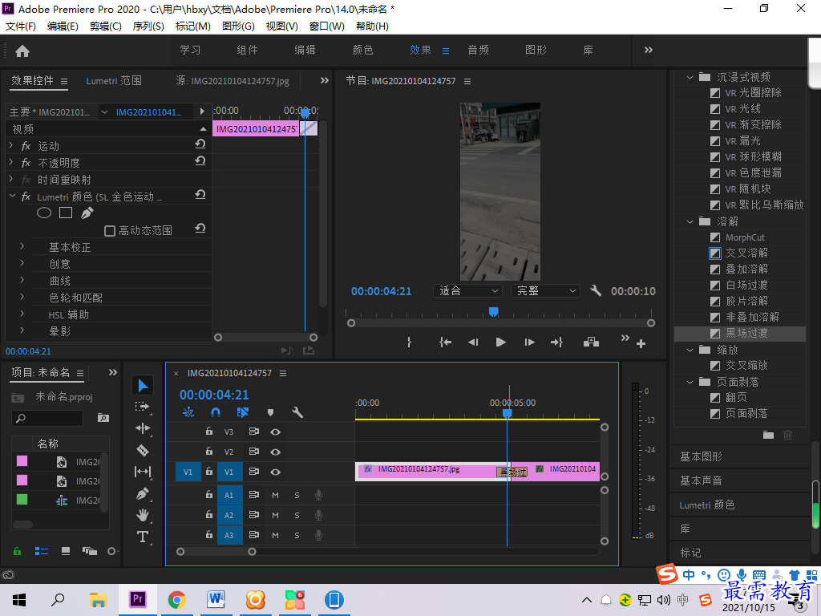Select free draw bezier mask pen
The height and width of the screenshot is (616, 821).
pyautogui.click(x=87, y=213)
